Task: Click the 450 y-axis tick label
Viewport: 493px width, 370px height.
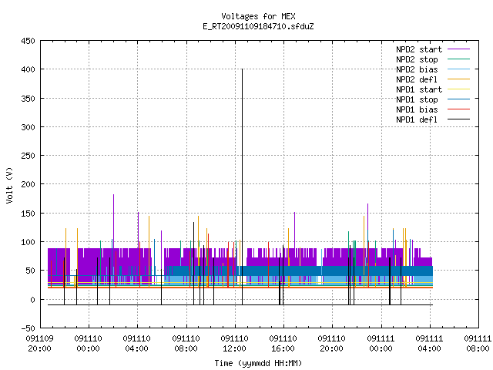Action: point(28,41)
